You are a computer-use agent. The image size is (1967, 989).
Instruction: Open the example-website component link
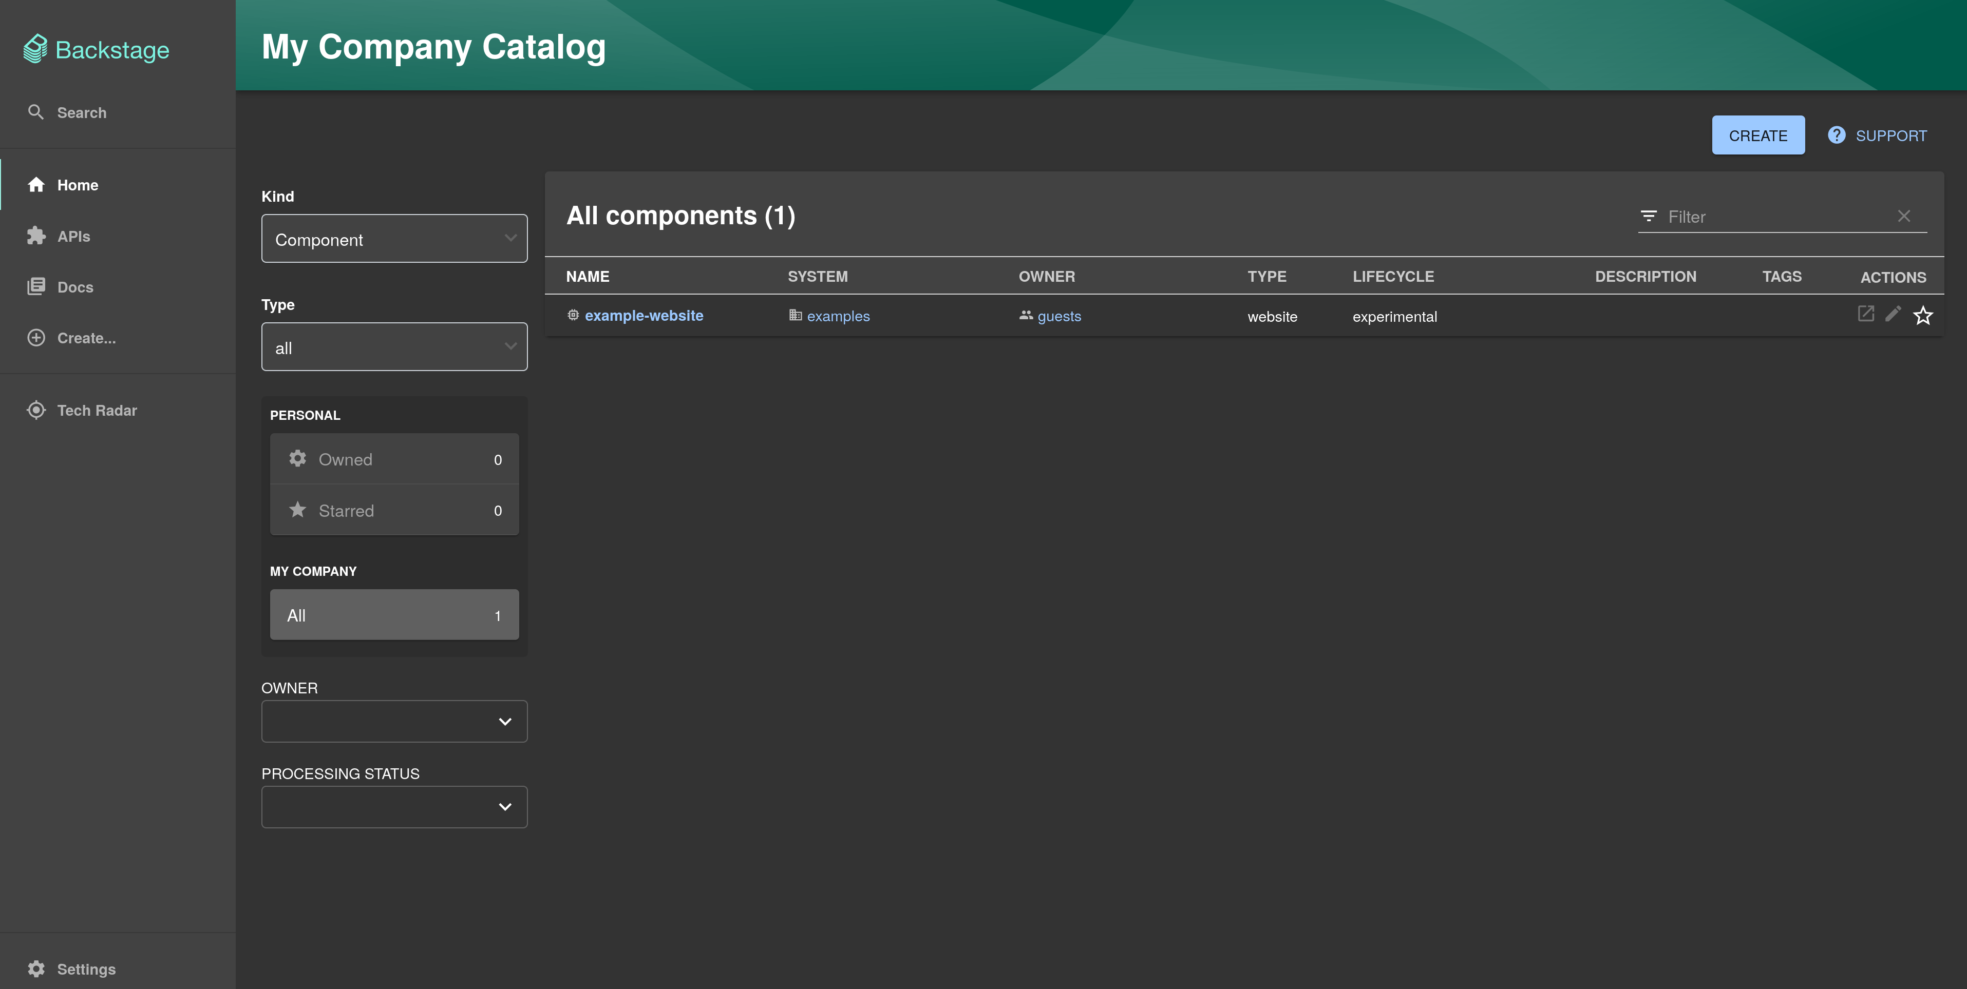[x=643, y=316]
